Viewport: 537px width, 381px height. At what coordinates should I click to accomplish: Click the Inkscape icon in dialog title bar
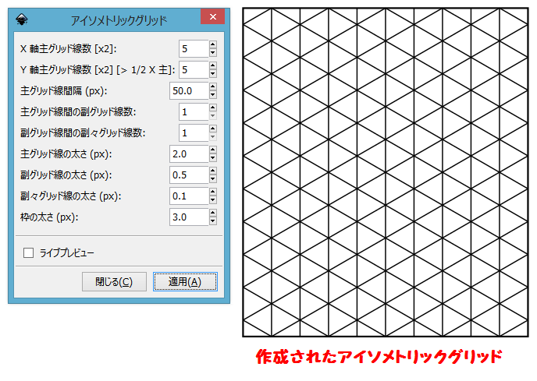[23, 19]
